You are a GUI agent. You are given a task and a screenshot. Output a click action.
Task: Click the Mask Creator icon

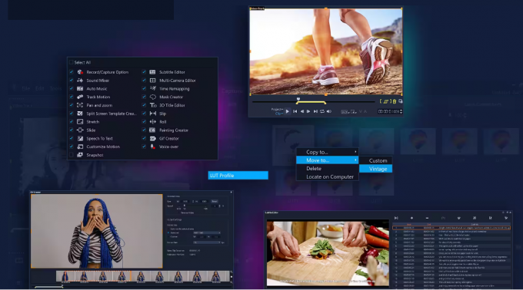(x=153, y=97)
